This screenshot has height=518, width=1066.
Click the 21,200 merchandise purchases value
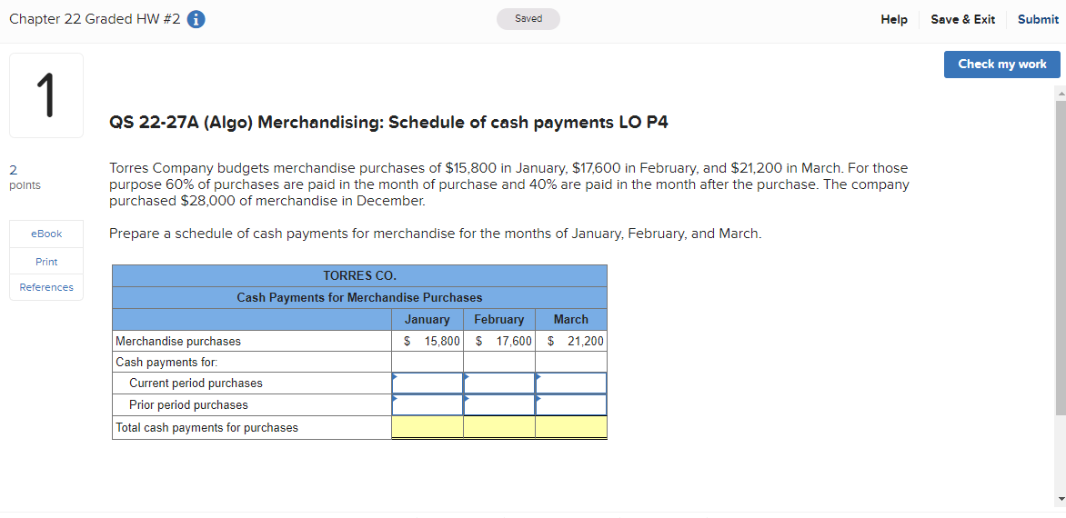[586, 341]
